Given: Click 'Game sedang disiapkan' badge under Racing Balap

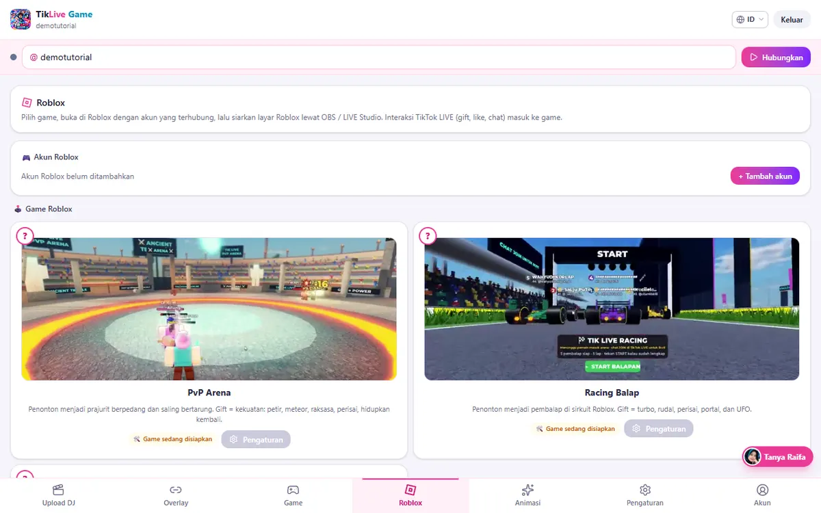Looking at the screenshot, I should [x=575, y=428].
